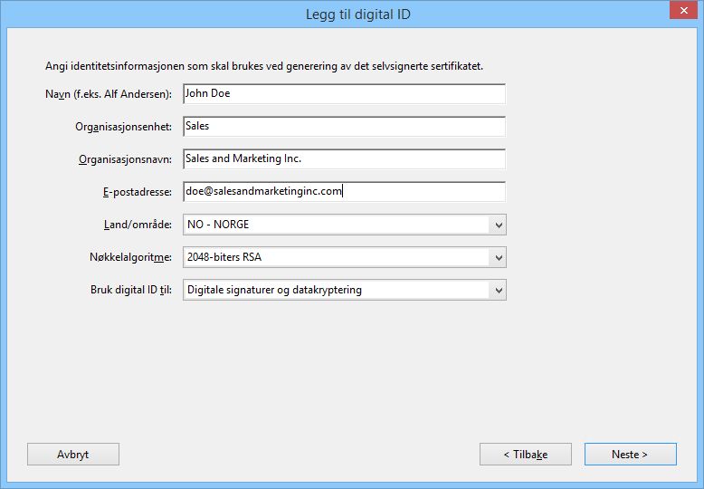
Task: Click the Organisasjonsenhet field containing Sales
Action: 344,126
